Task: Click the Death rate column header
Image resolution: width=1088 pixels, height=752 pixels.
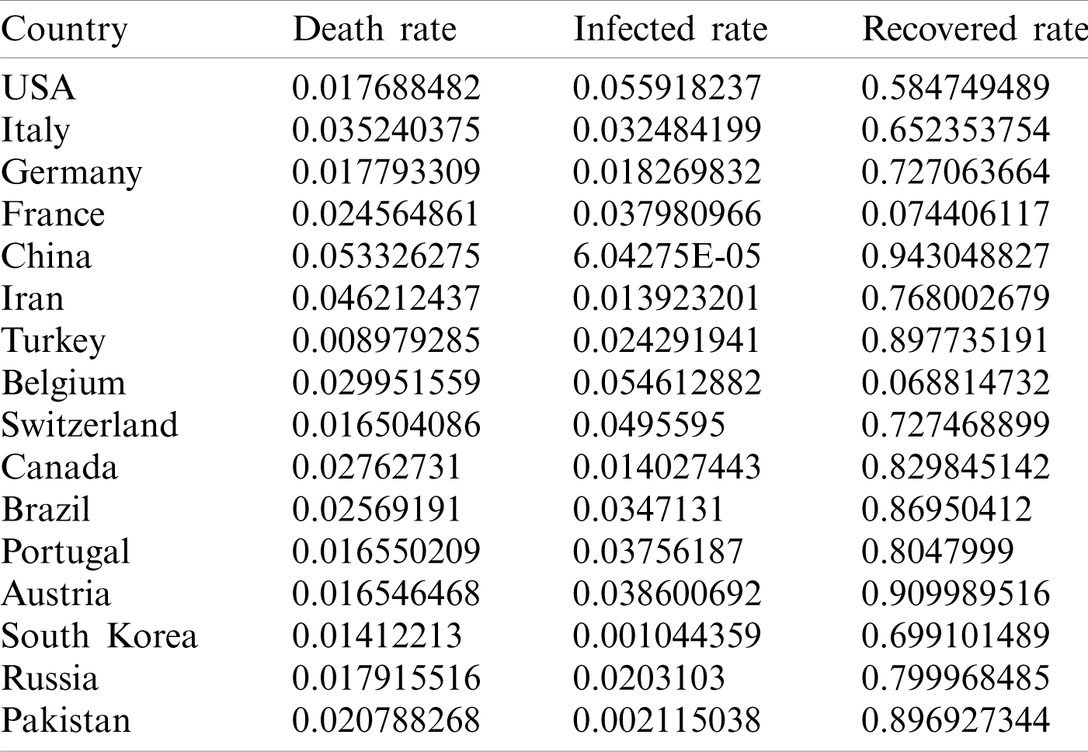Action: coord(374,30)
